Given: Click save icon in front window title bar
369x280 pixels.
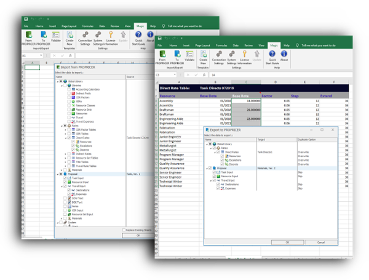Looking at the screenshot, I should (159, 38).
